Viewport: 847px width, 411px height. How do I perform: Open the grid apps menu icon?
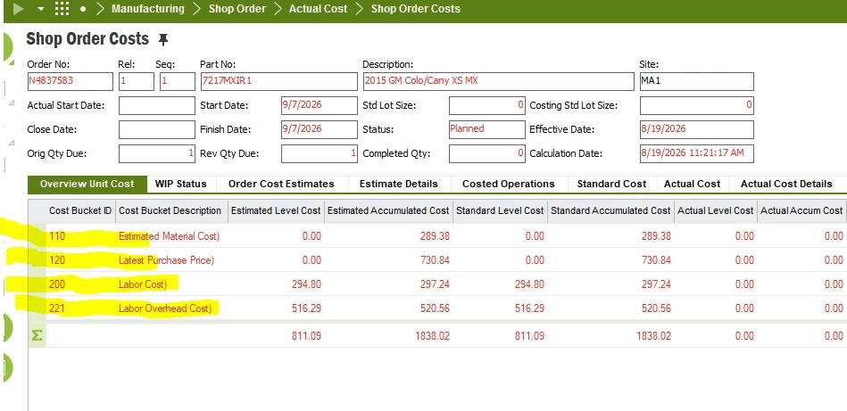(x=62, y=9)
